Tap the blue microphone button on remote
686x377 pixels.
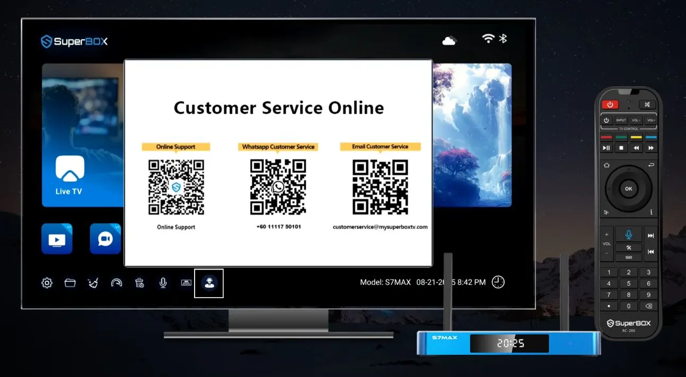[x=629, y=234]
